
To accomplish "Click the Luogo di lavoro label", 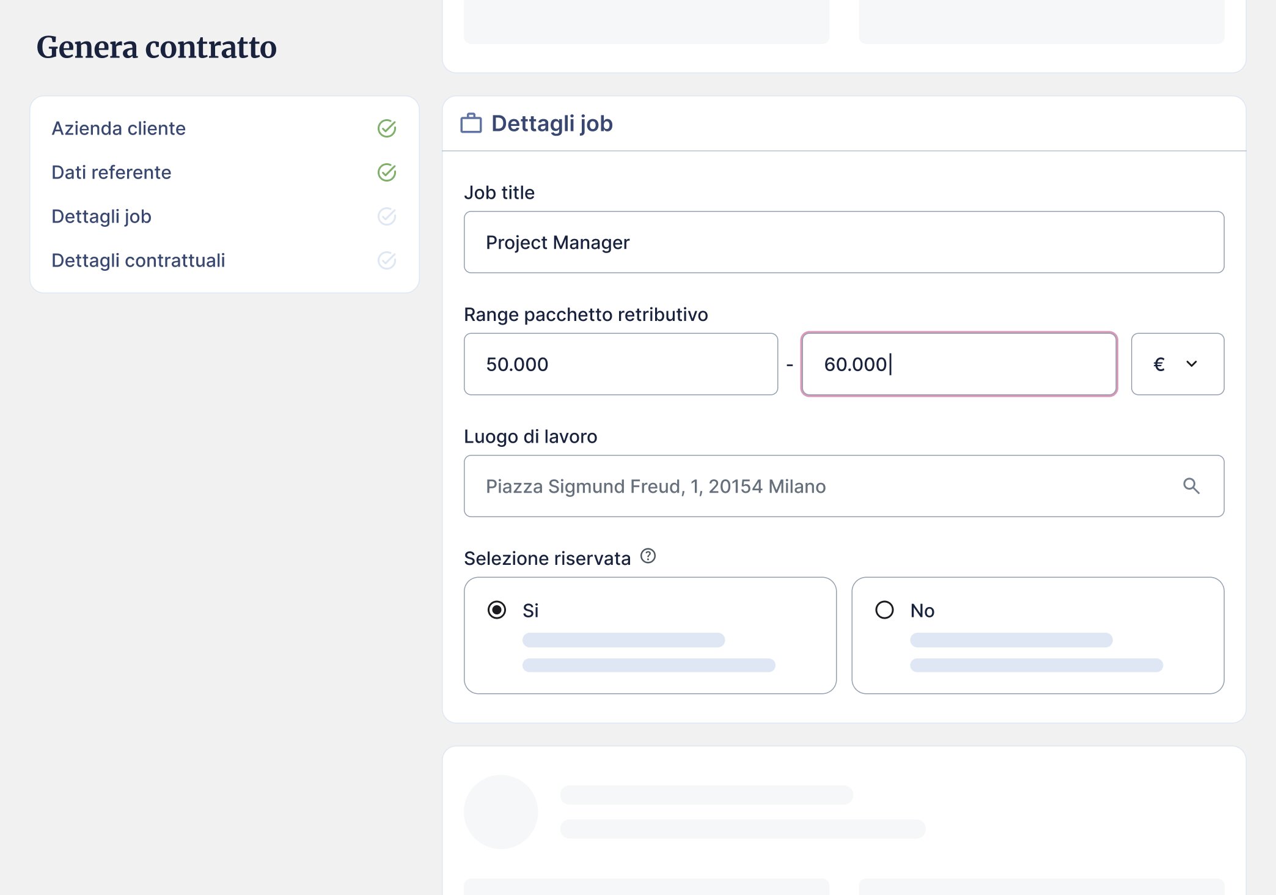I will [530, 436].
